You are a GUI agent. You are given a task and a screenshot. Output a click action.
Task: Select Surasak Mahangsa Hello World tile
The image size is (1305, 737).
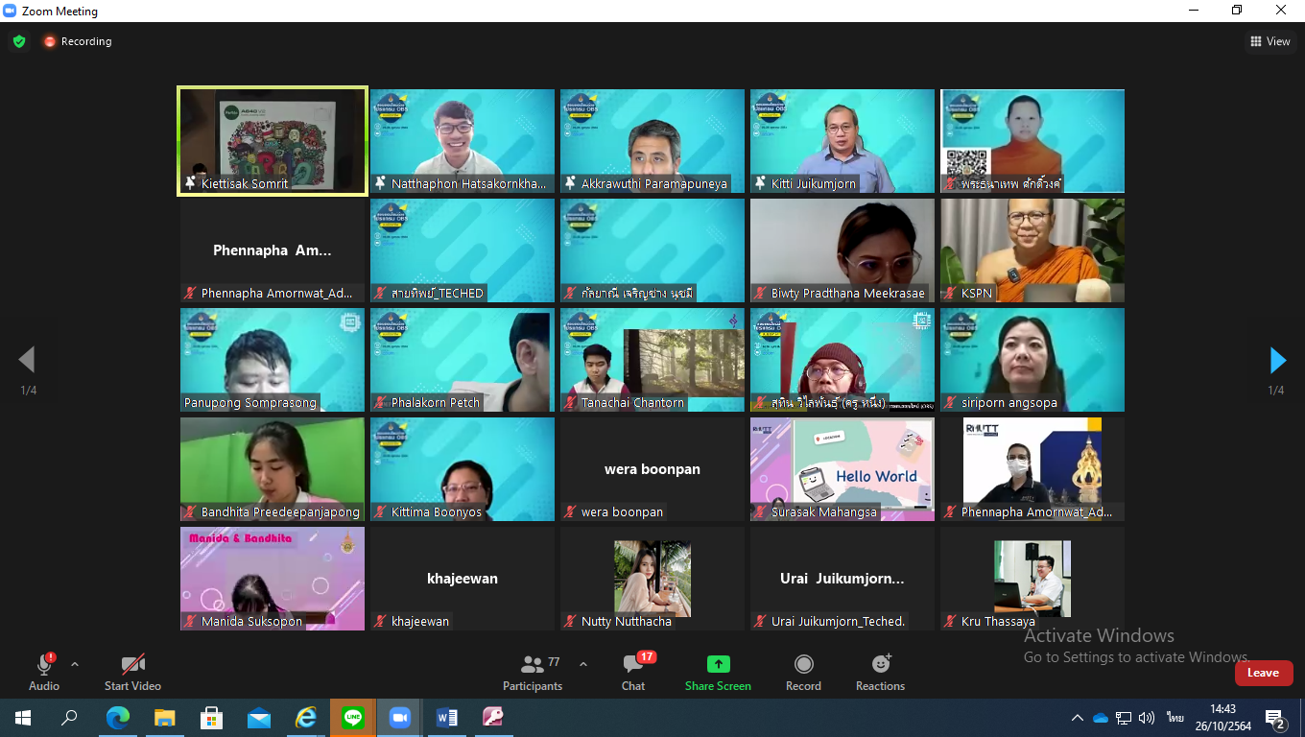(x=842, y=469)
